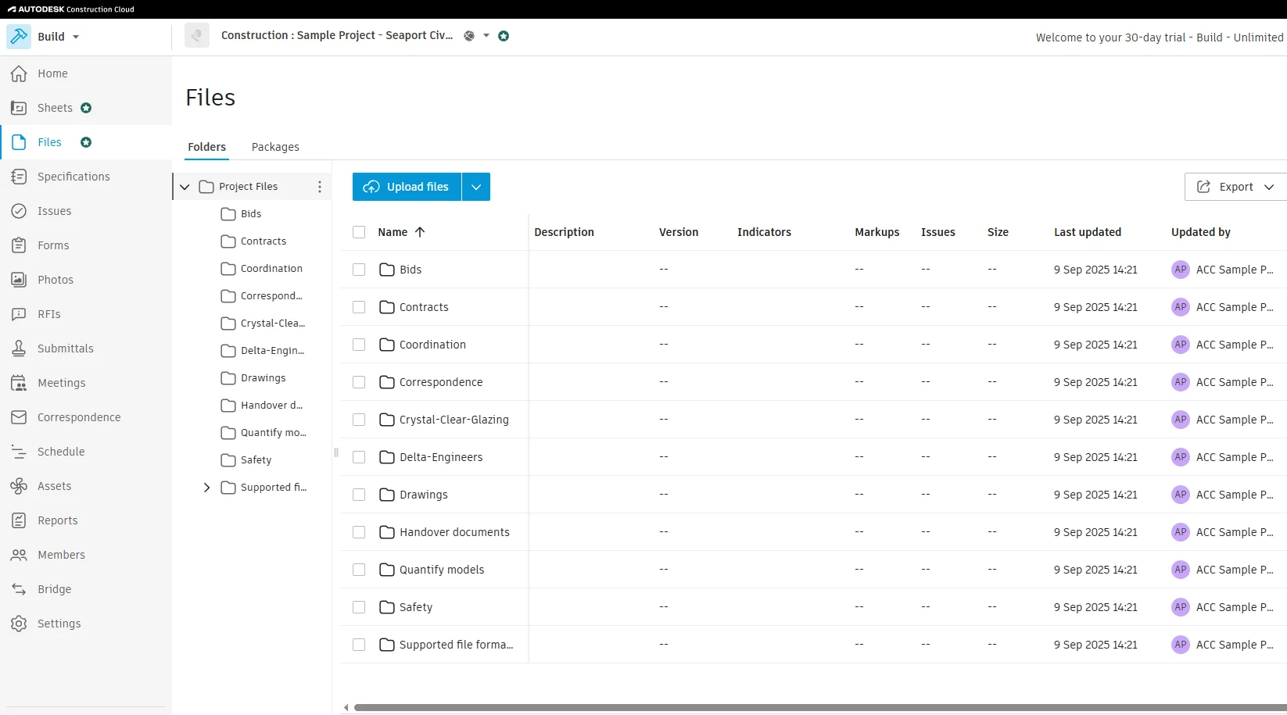This screenshot has height=715, width=1287.
Task: Check the Bids folder row checkbox
Action: (x=359, y=270)
